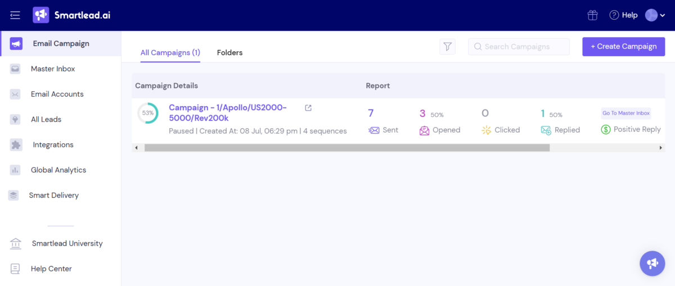Open the Integrations puzzle icon page
Screen dimensions: 675x286
click(x=53, y=144)
